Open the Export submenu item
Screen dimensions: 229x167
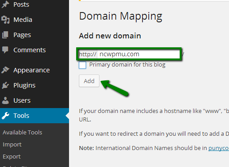pos(12,157)
